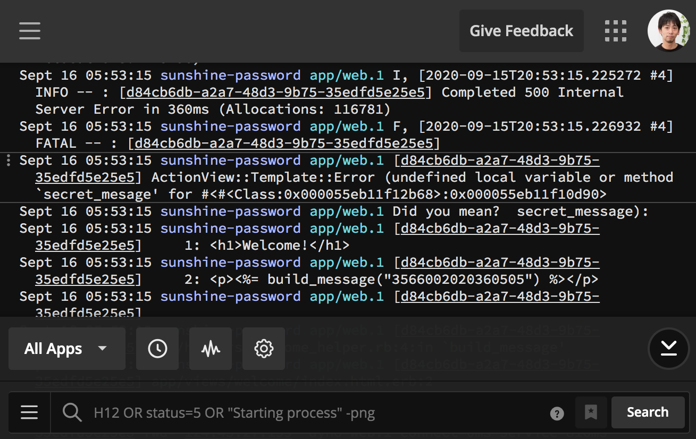Click the drag handle dots beside the FATAL log line

pyautogui.click(x=8, y=161)
